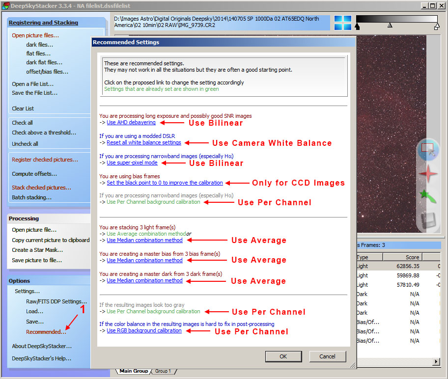Select the light frame row scoring 62856.35
The height and width of the screenshot is (379, 448).
tap(398, 266)
